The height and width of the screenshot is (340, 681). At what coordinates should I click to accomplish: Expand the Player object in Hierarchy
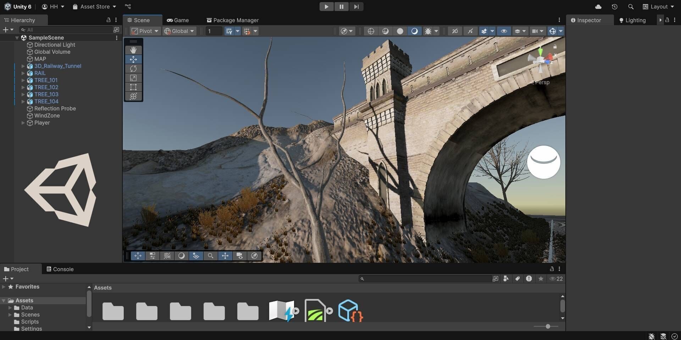23,123
